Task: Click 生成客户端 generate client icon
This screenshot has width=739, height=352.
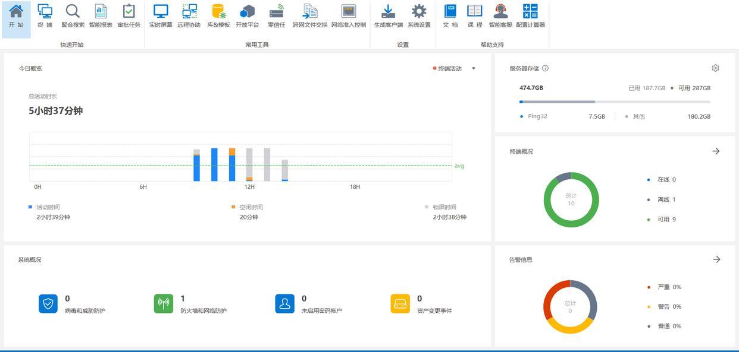Action: (388, 16)
